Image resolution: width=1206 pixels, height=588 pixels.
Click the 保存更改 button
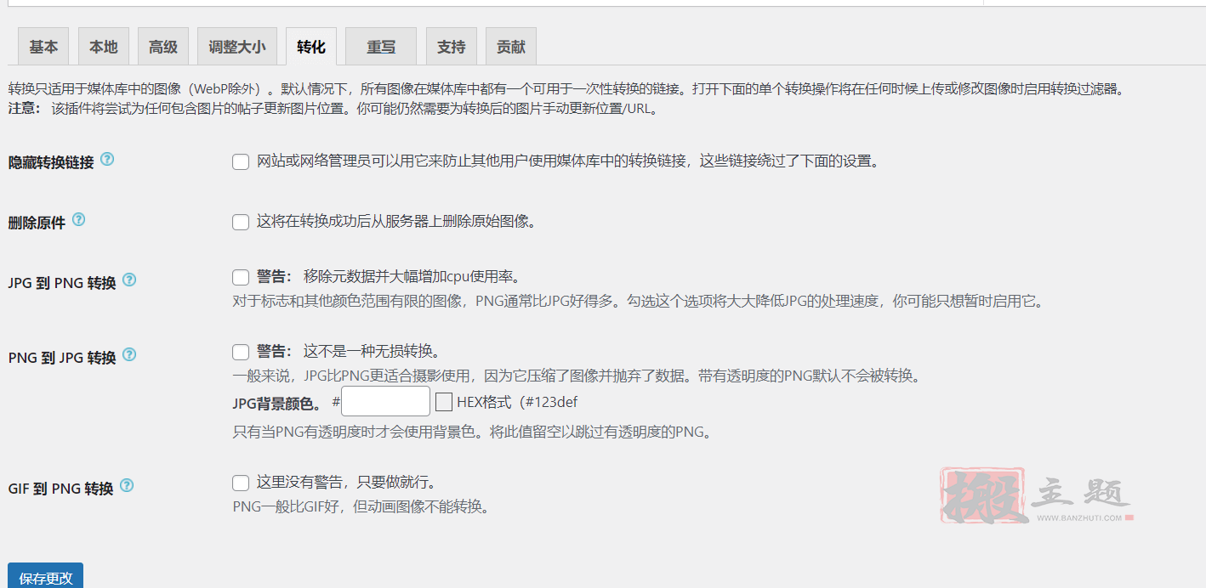[46, 577]
